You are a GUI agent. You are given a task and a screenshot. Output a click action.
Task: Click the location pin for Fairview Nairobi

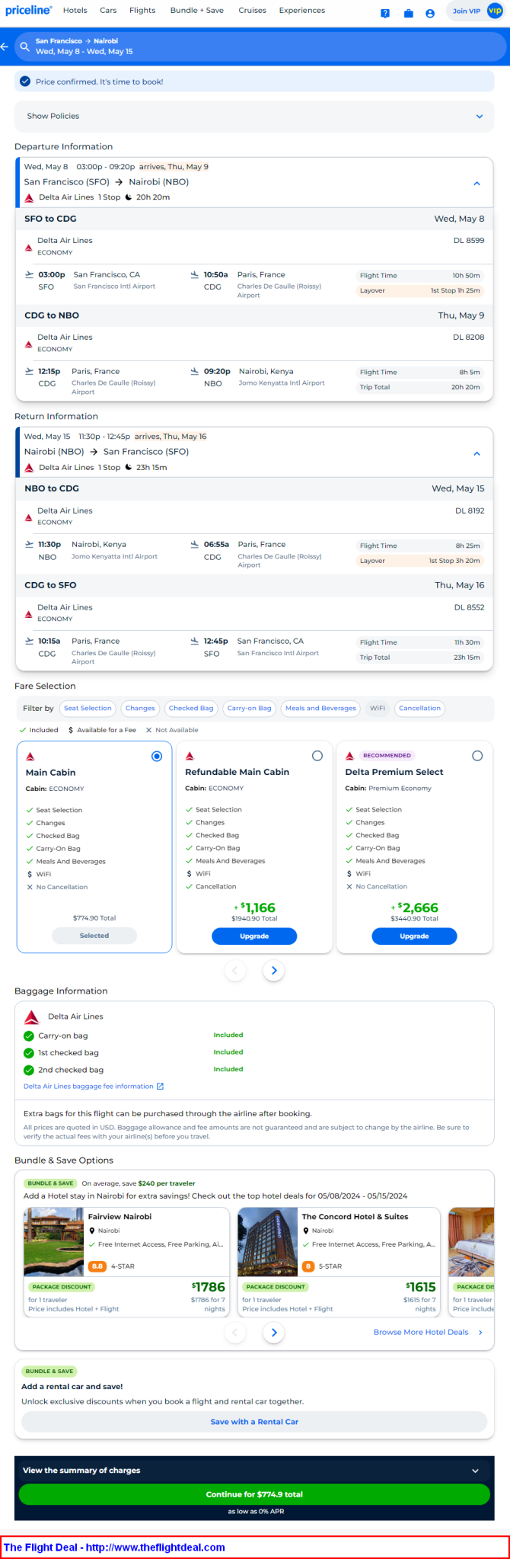coord(92,1231)
